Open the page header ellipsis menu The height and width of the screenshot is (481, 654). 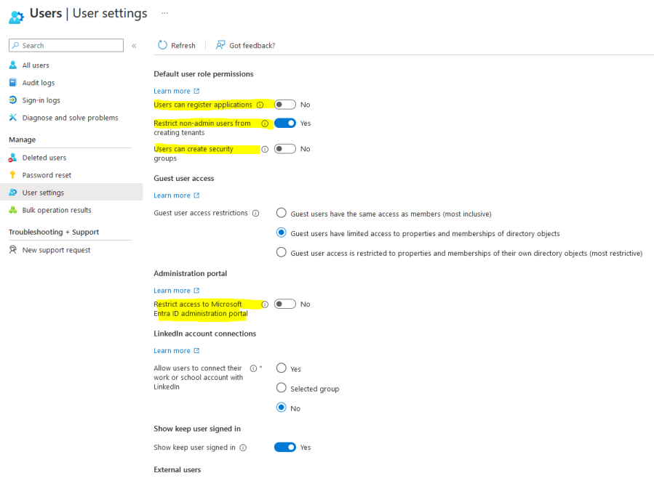[x=164, y=13]
